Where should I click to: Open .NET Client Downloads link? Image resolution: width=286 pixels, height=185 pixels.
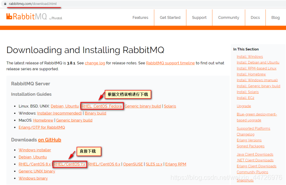tap(255, 160)
